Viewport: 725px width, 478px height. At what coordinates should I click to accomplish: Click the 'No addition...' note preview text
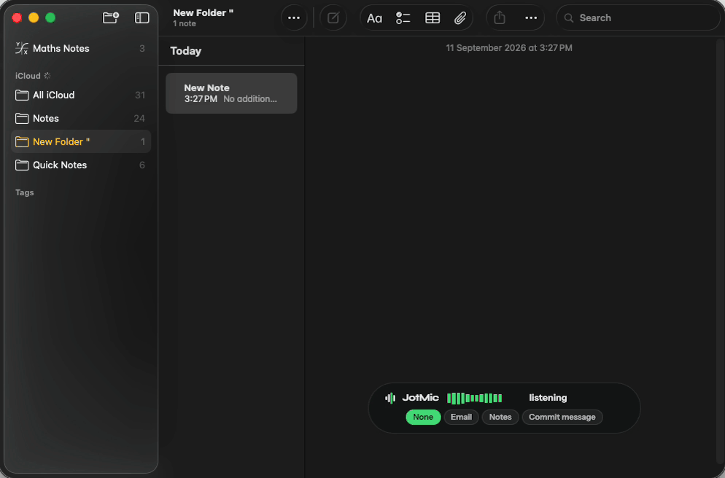(250, 99)
